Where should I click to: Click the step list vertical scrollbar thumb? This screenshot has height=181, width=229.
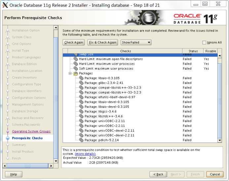(x=56, y=98)
